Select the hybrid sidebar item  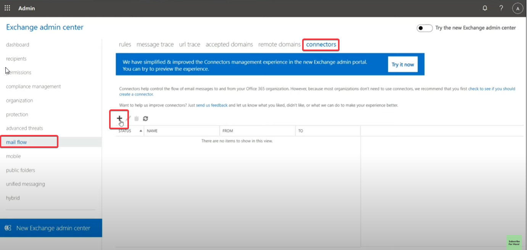[x=13, y=198]
